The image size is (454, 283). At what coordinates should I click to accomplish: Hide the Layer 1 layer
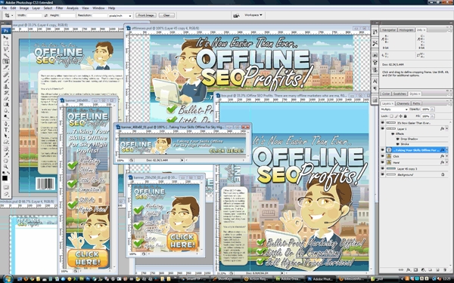coord(382,128)
